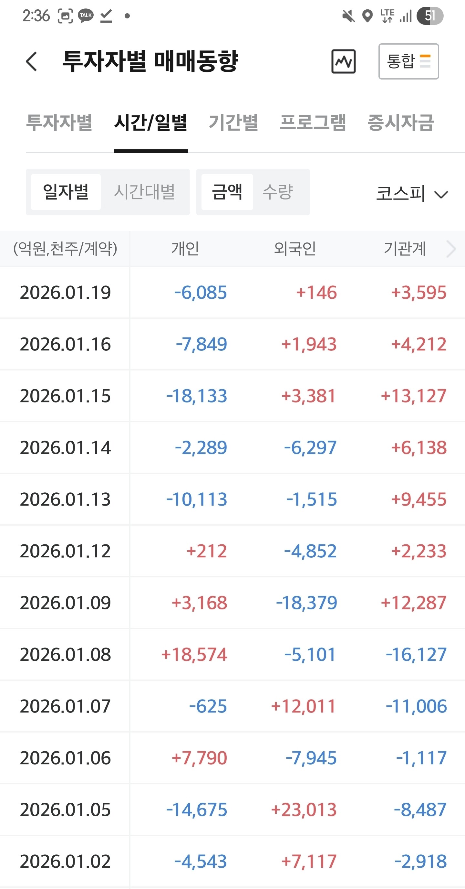
Task: Open the 증시자금 tab
Action: pyautogui.click(x=400, y=123)
